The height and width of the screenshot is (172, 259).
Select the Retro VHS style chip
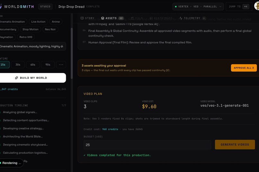[x=26, y=37]
